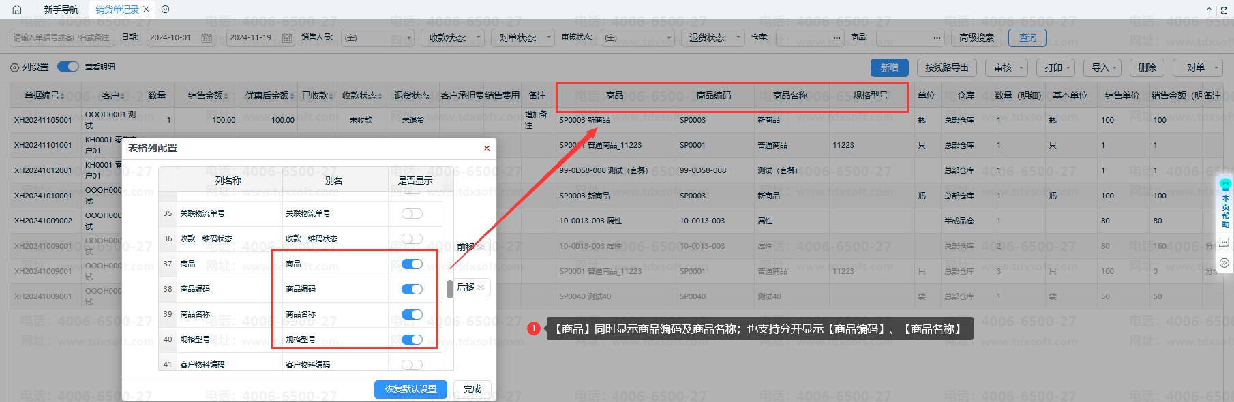
Task: Open the end date calendar picker icon
Action: click(x=286, y=38)
